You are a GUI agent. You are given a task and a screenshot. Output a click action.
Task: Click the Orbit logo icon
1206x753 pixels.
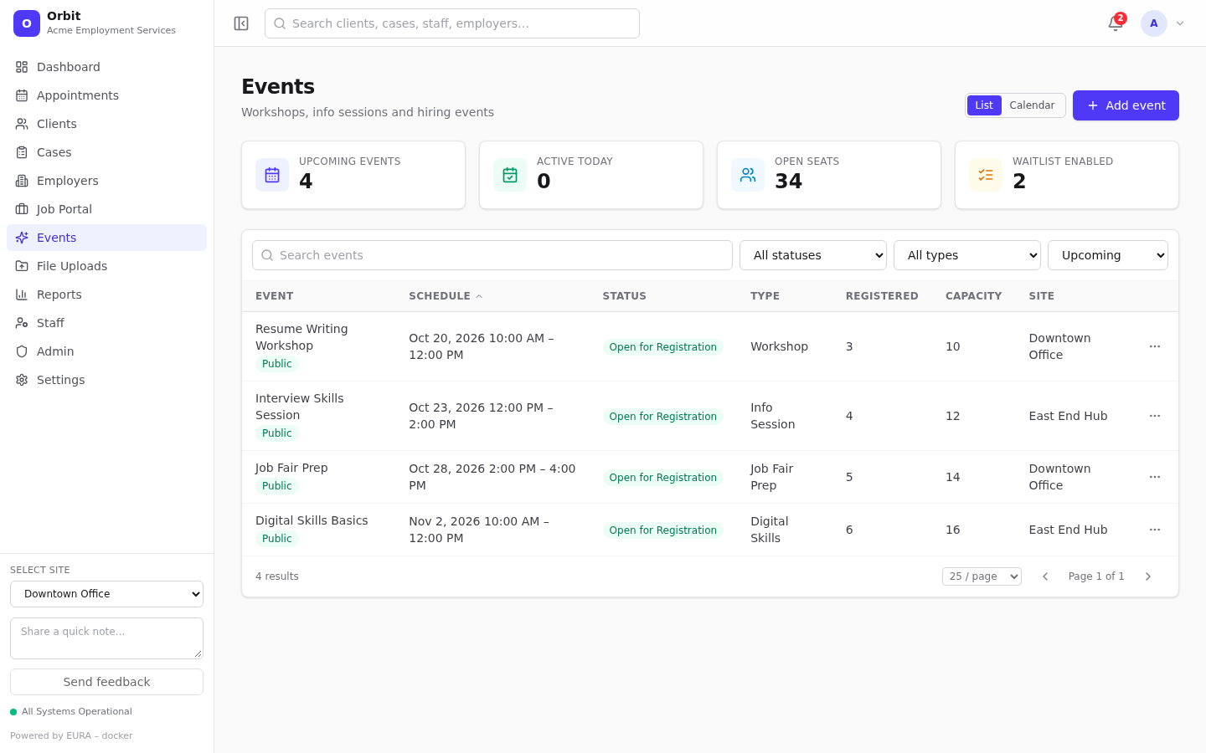pos(27,23)
